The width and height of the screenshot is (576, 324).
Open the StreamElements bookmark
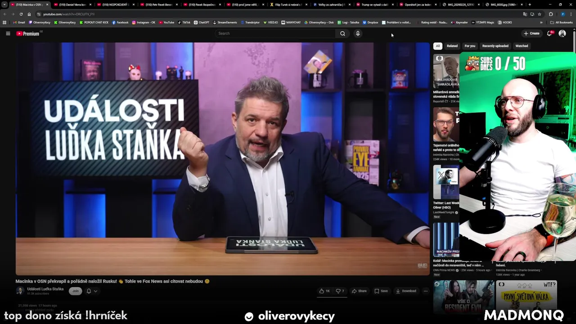[225, 22]
